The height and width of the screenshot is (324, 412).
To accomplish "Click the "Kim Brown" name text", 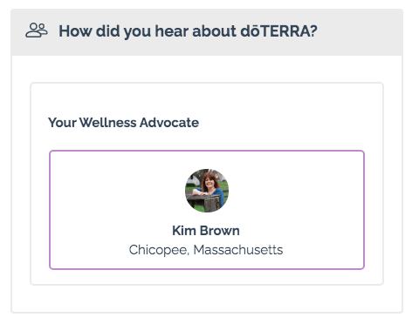I will coord(206,231).
